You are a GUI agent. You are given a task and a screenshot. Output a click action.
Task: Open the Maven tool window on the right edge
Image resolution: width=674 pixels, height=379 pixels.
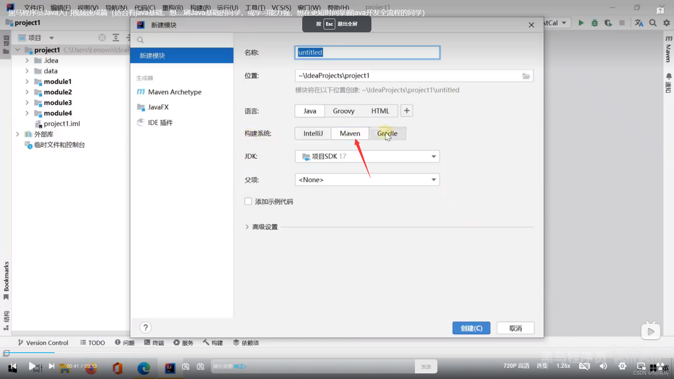click(668, 49)
